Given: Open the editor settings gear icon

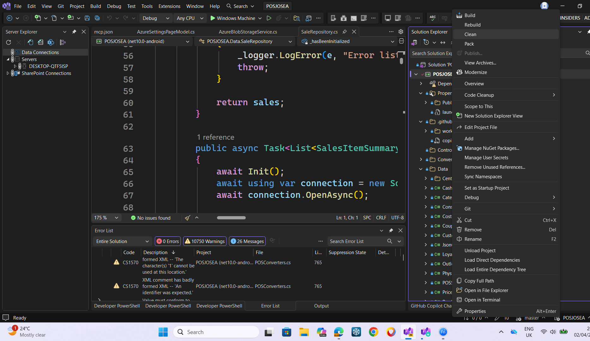Looking at the screenshot, I should click(x=401, y=32).
